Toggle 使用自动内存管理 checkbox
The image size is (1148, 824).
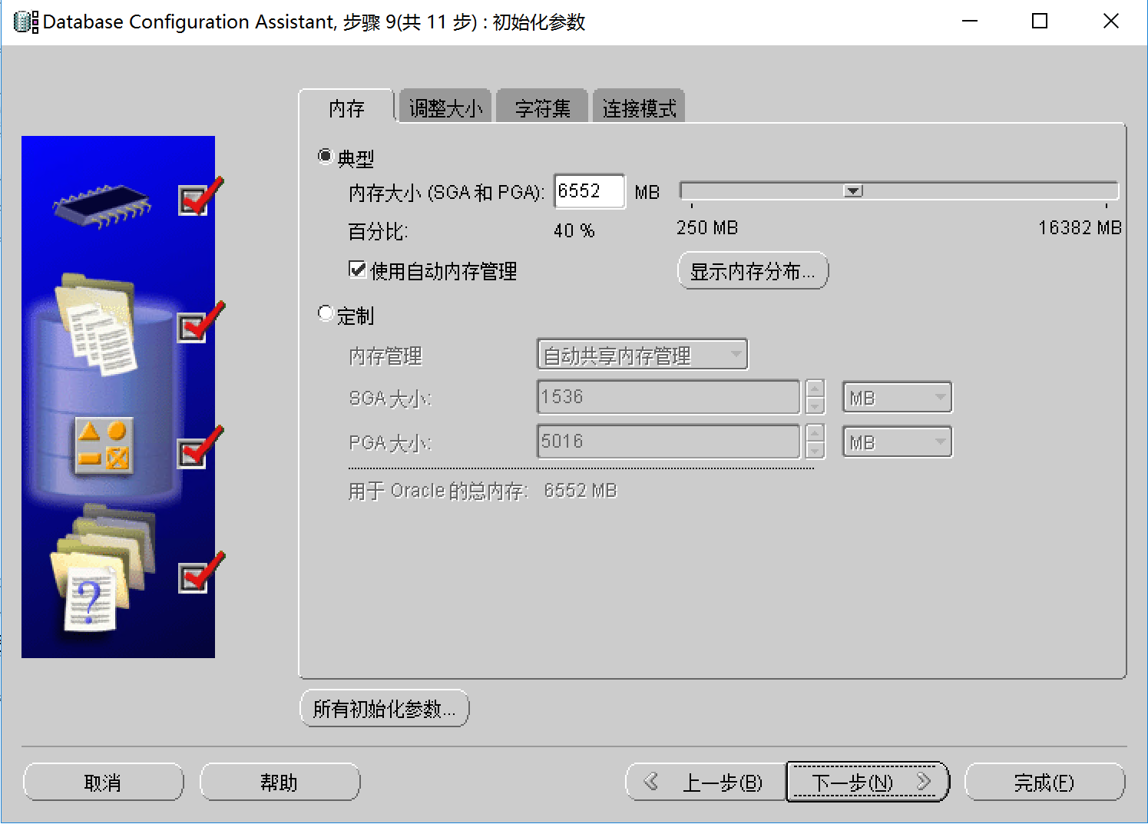(x=357, y=270)
